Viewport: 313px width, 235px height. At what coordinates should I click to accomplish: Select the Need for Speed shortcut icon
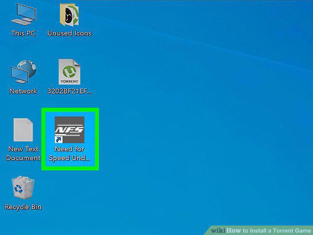[70, 130]
